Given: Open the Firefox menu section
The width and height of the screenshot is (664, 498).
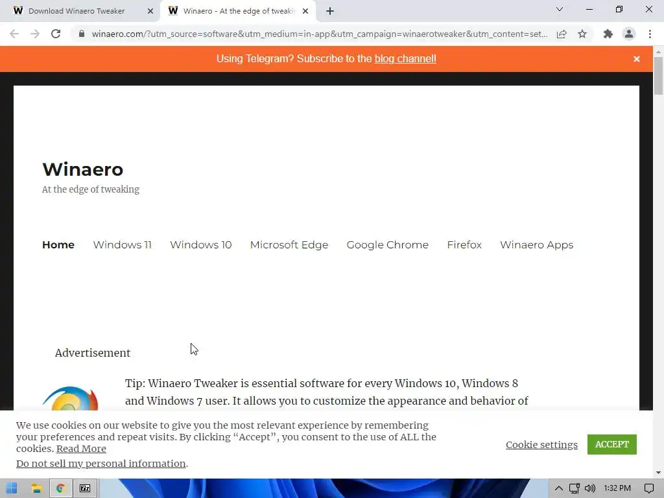Looking at the screenshot, I should 464,244.
